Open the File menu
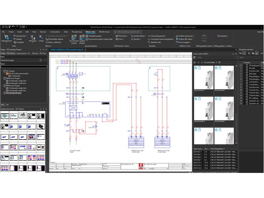The width and height of the screenshot is (264, 198). point(3,32)
